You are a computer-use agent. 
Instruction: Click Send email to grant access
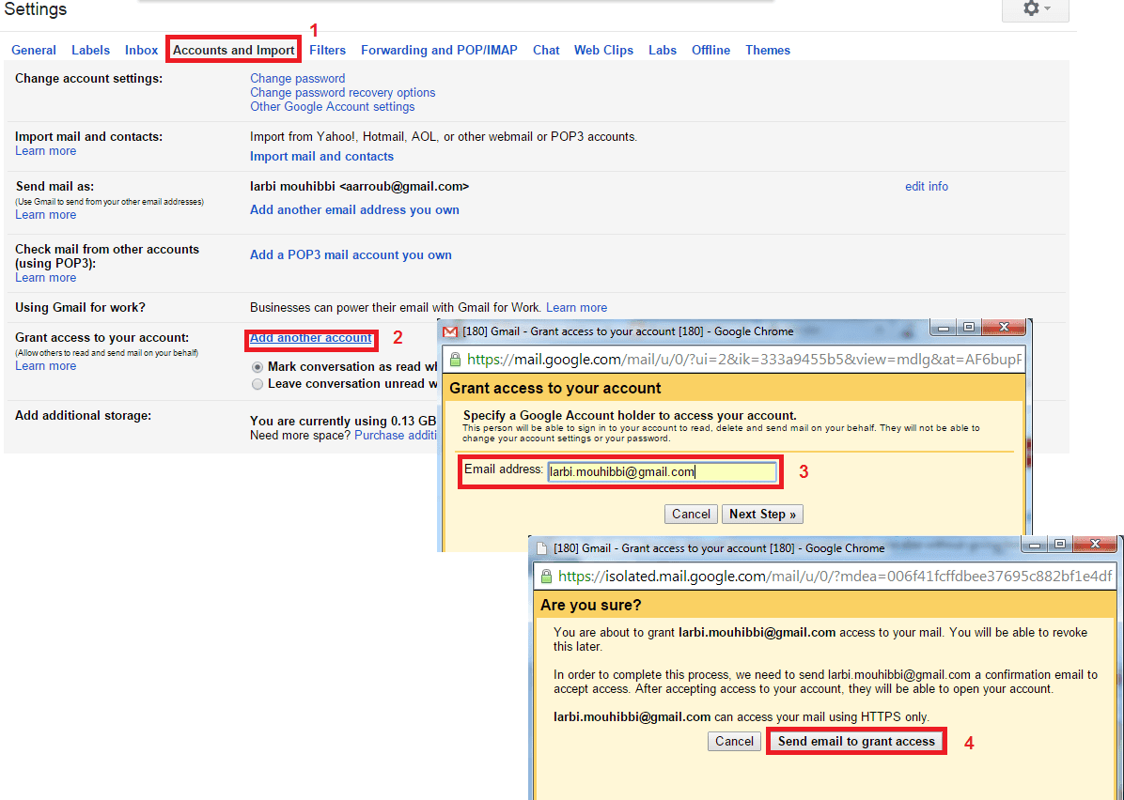[x=856, y=741]
